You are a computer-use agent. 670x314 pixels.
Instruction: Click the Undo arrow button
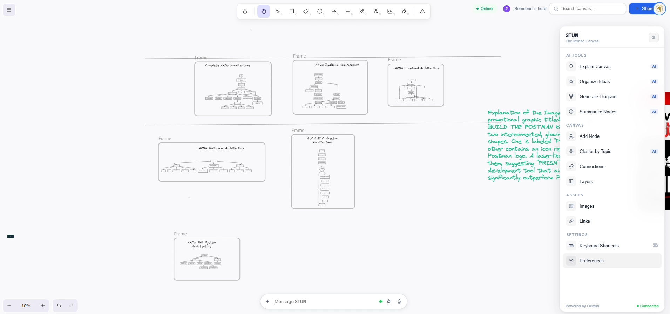pyautogui.click(x=59, y=306)
